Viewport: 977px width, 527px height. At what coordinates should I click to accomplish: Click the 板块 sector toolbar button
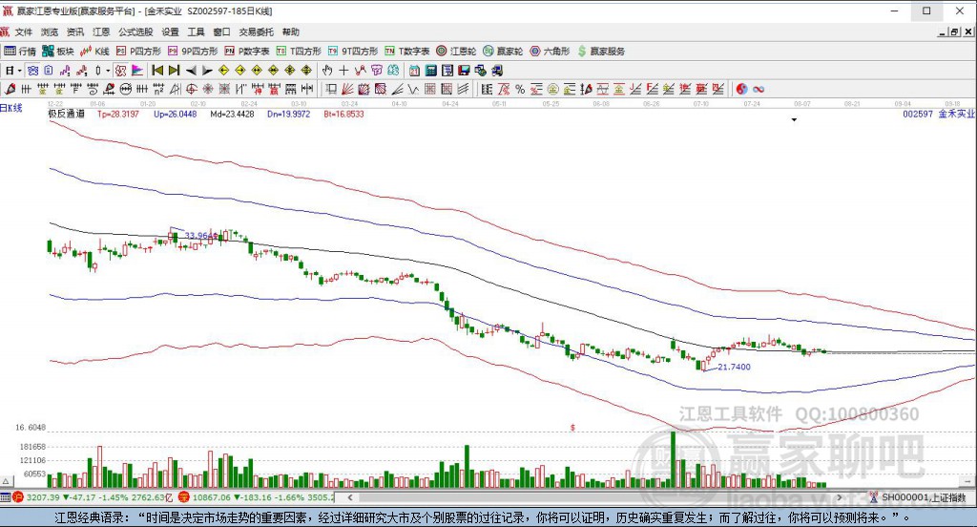click(58, 52)
